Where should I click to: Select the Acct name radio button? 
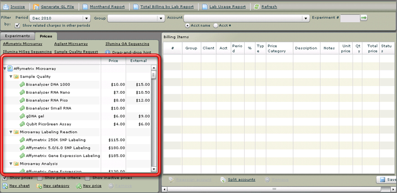coord(187,26)
